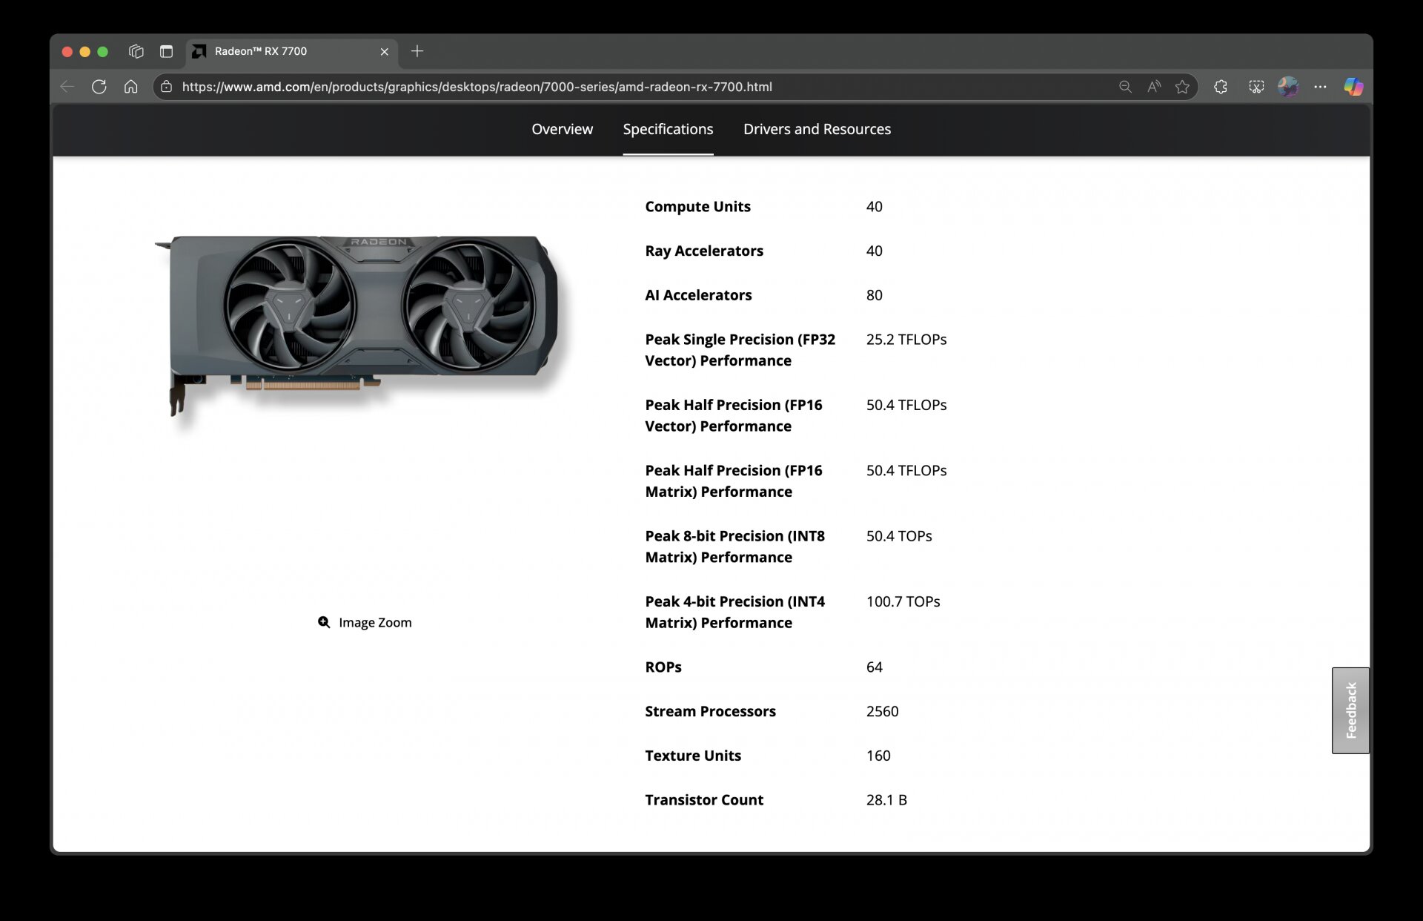Toggle the Image Zoom magnifier control
The height and width of the screenshot is (921, 1423).
click(x=323, y=622)
